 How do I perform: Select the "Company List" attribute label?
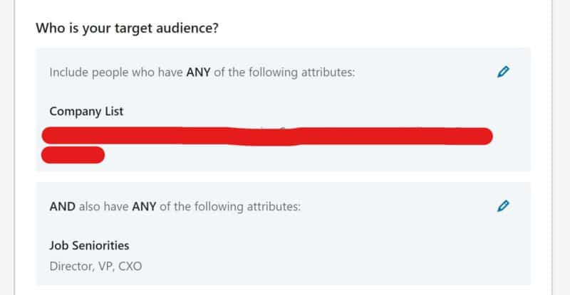tap(86, 112)
